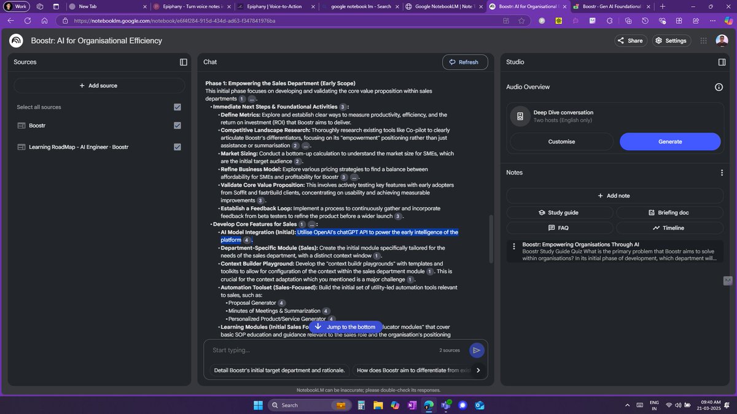Click the send message arrow button

tap(476, 350)
